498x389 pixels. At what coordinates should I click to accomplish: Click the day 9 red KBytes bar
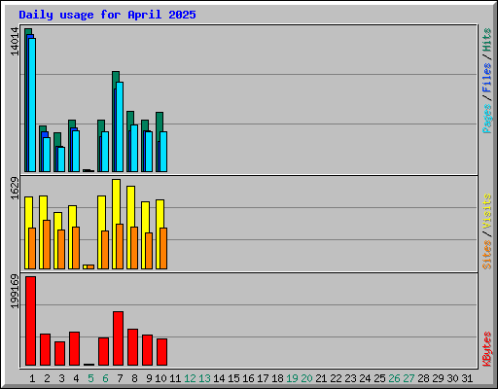pos(148,350)
